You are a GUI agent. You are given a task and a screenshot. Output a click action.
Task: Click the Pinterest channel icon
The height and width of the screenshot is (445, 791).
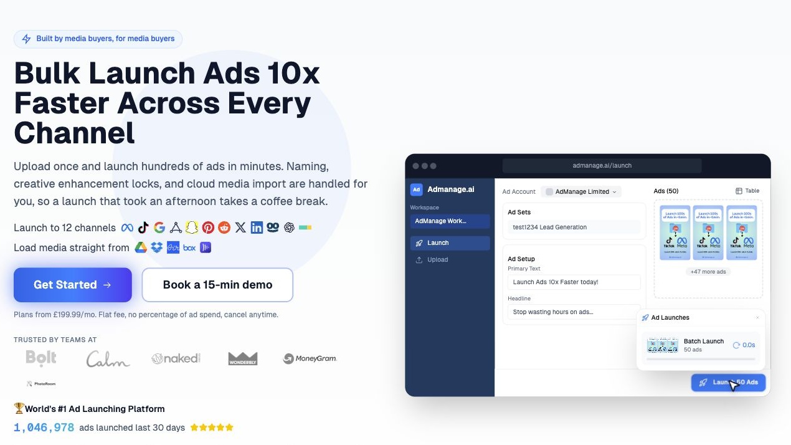click(x=208, y=227)
